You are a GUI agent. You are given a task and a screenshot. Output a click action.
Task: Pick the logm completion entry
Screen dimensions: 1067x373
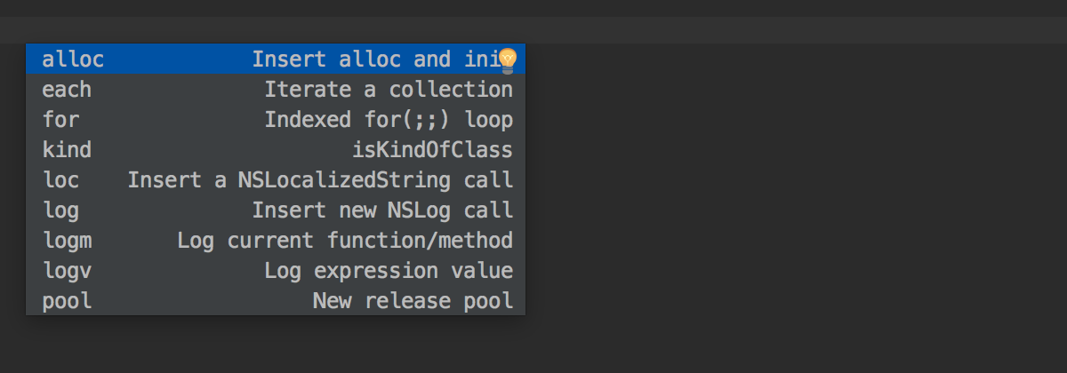(x=276, y=241)
